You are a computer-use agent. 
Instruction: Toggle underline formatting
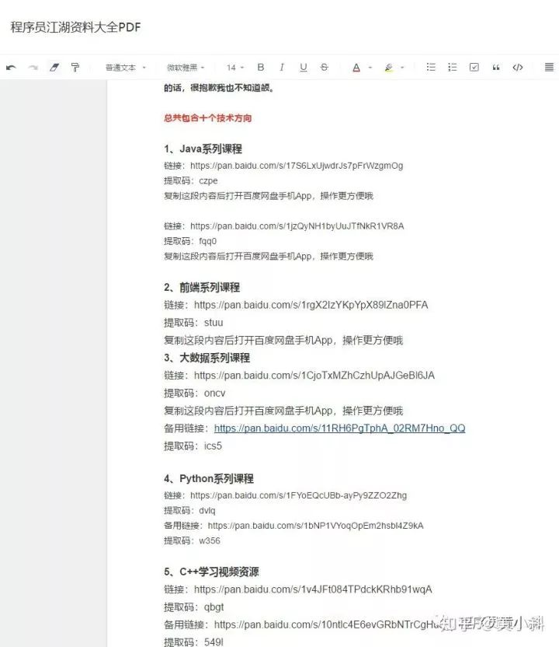point(304,67)
